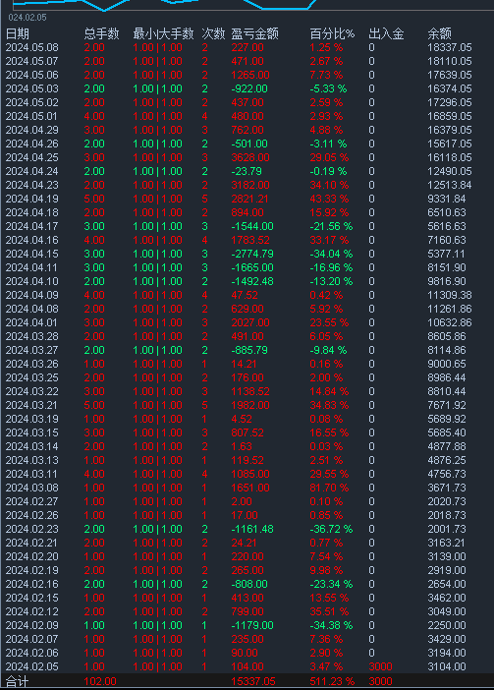This screenshot has width=494, height=690.
Task: Click total profit 15337.05
Action: (253, 681)
